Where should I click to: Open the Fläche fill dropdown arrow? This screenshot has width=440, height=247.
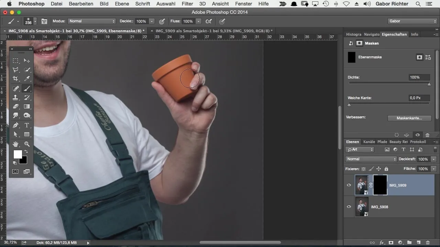(434, 169)
